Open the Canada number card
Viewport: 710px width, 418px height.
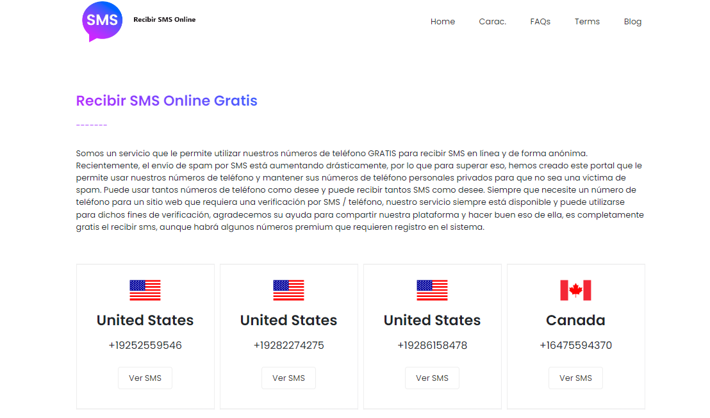pos(575,336)
